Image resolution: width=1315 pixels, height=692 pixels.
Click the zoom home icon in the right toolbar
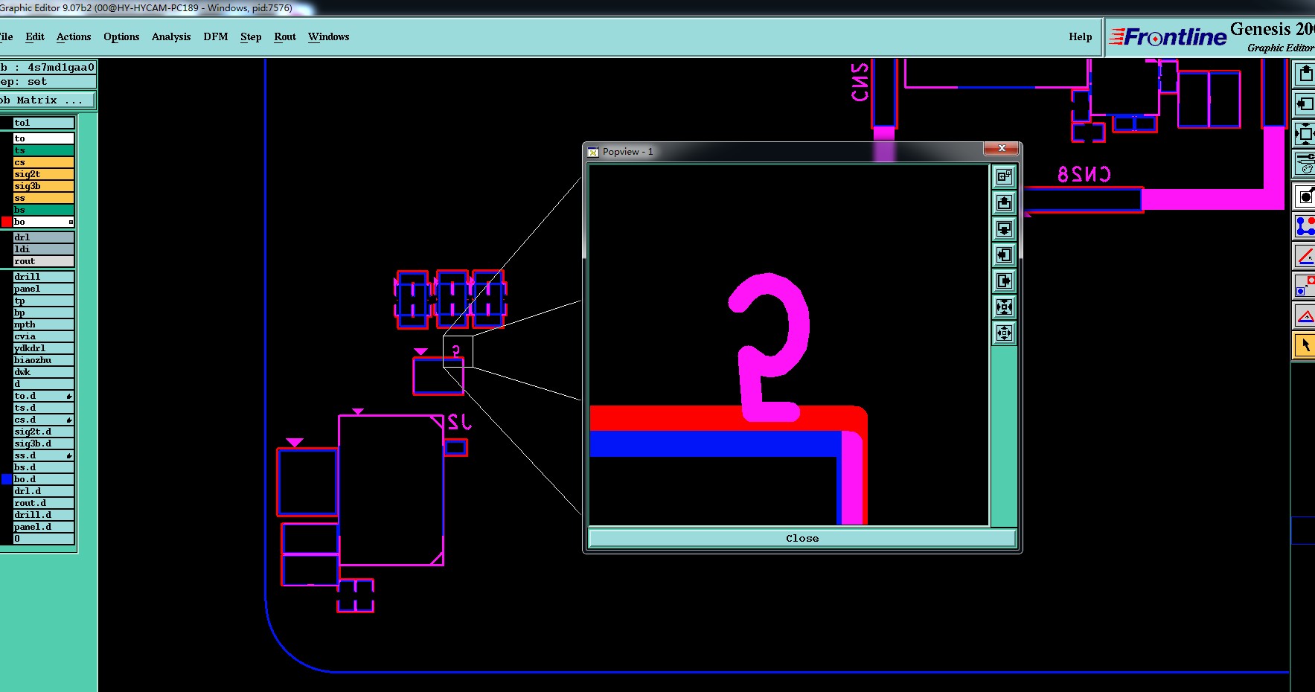(x=1305, y=134)
